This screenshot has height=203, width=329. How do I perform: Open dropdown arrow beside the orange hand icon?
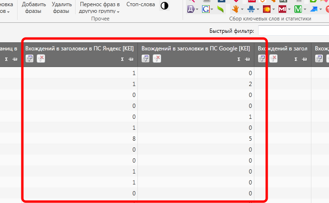242,9
